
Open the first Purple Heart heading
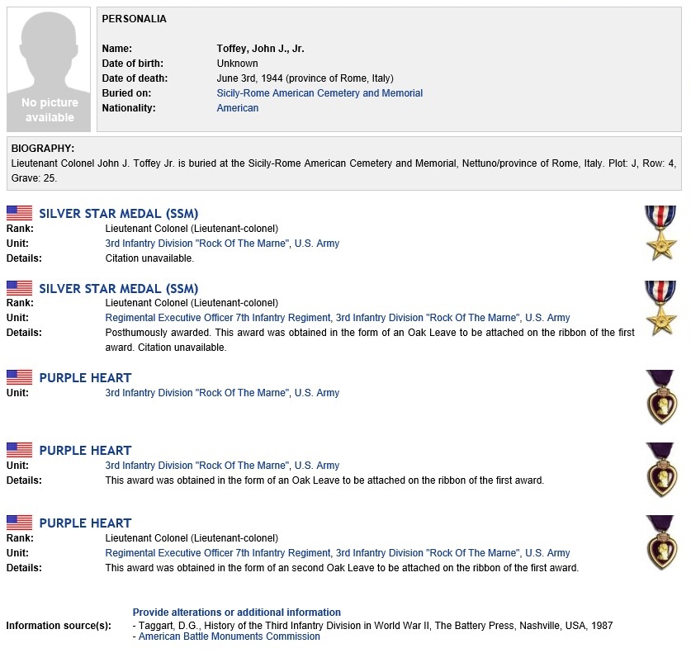click(x=85, y=377)
